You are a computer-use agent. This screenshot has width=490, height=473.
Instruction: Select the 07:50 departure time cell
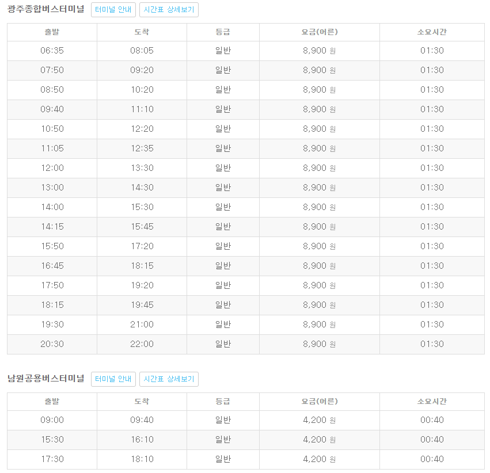52,70
